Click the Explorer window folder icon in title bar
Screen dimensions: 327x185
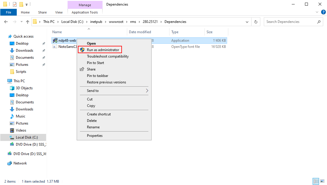5,4
